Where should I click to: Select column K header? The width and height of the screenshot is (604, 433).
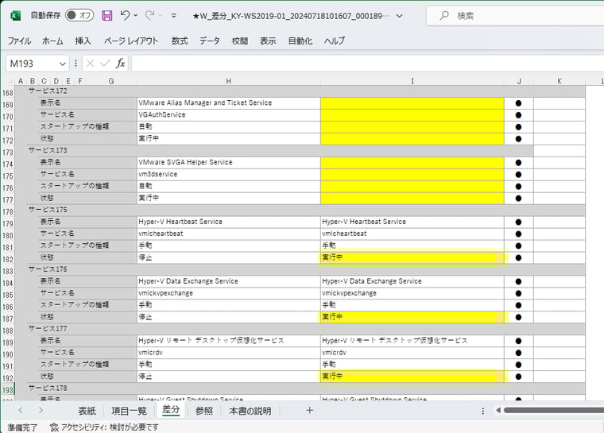[x=559, y=81]
